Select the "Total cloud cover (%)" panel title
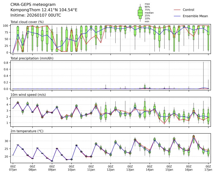215x174 pixels. pyautogui.click(x=27, y=22)
